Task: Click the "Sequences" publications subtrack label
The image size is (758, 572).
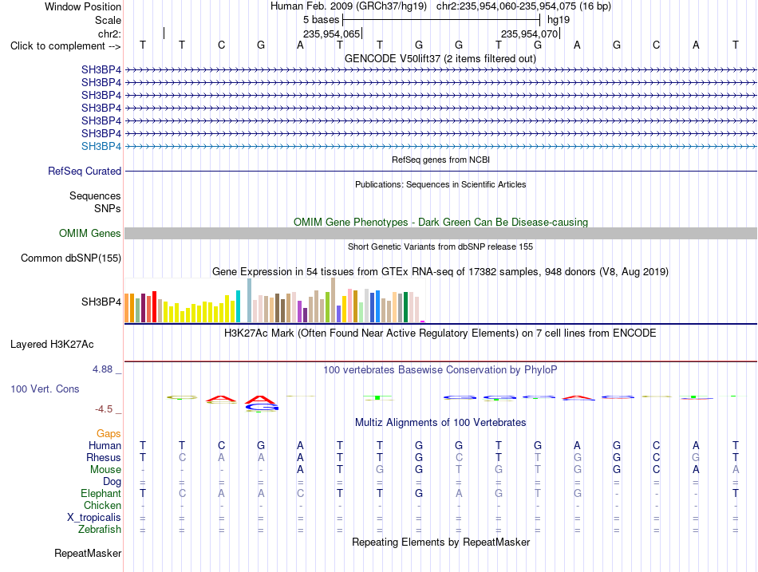Action: 95,195
